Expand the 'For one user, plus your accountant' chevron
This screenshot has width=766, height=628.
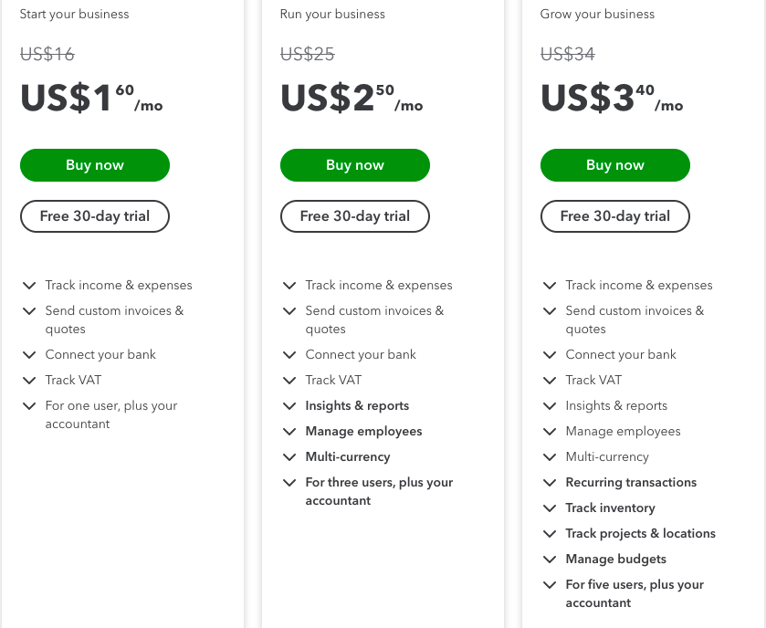29,406
